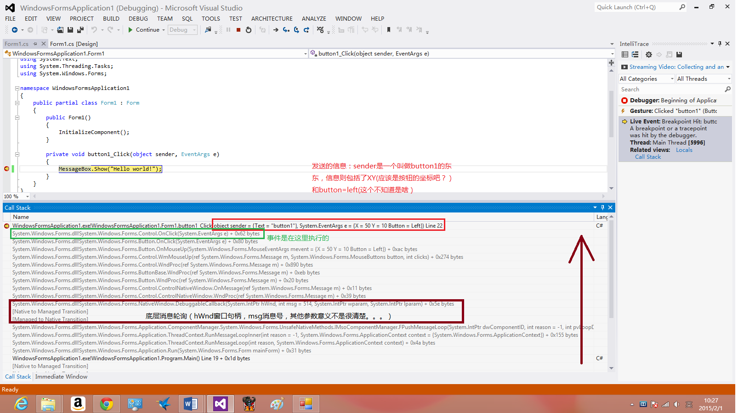
Task: Open the DEBUG menu
Action: point(138,19)
